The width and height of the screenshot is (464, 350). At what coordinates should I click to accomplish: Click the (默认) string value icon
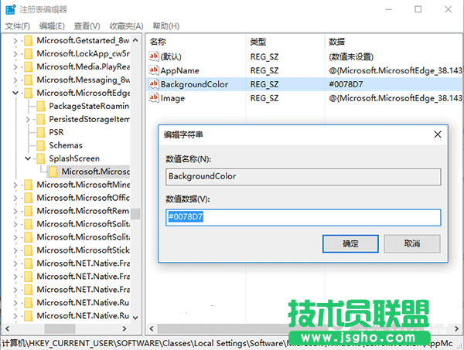click(154, 56)
